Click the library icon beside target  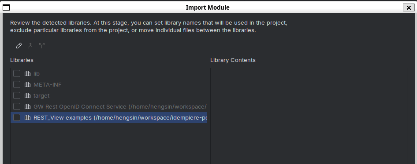click(x=27, y=95)
